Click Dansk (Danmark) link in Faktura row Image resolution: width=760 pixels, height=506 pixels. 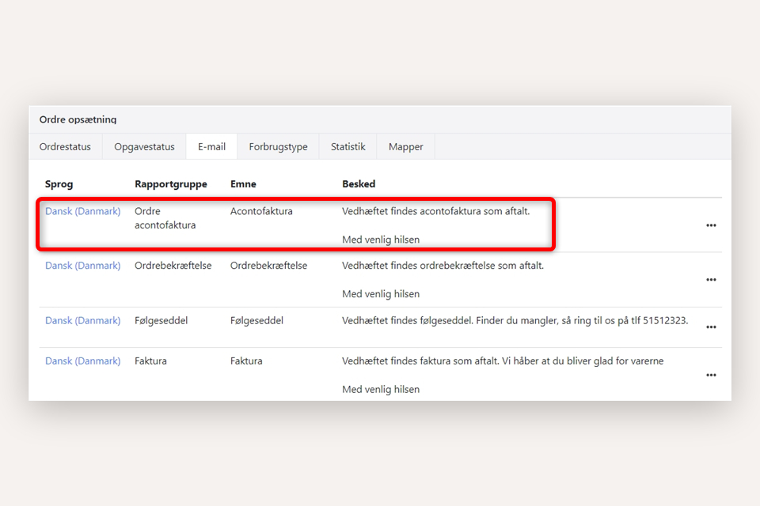[x=83, y=361]
